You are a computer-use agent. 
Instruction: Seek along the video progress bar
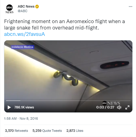[68, 101]
